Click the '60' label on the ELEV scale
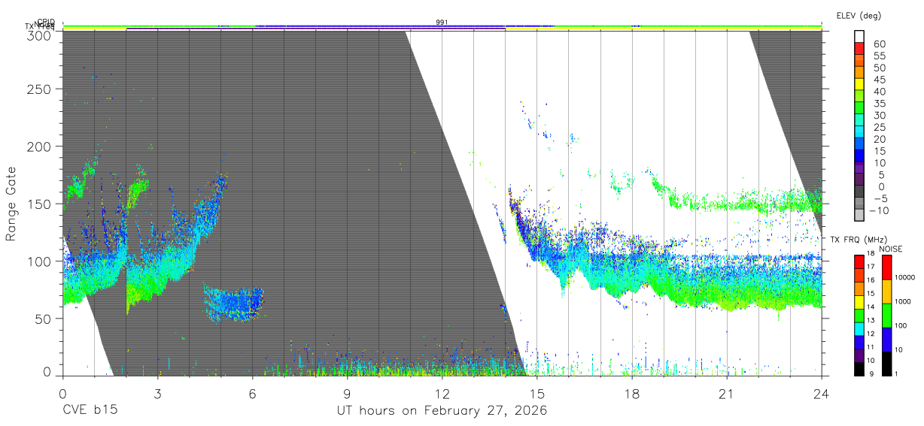 [x=879, y=44]
